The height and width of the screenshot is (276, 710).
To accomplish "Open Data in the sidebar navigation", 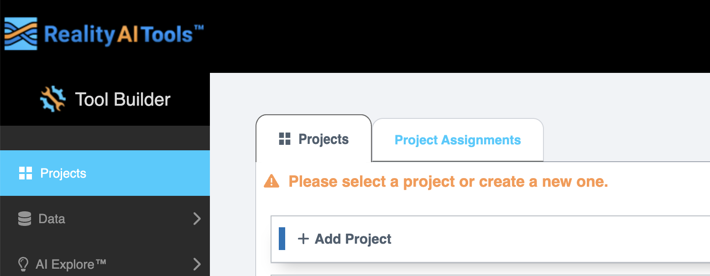I will 52,219.
